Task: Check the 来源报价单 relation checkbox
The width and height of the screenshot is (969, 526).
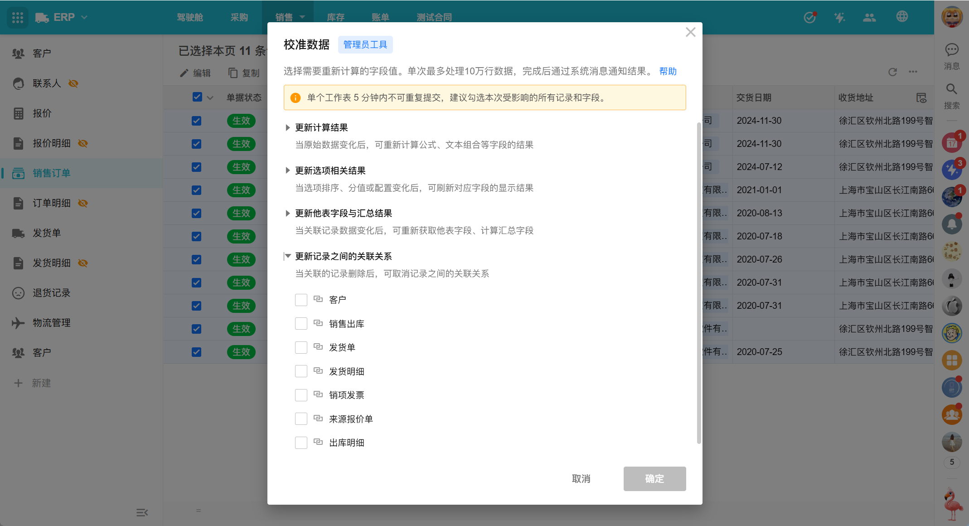Action: point(301,419)
